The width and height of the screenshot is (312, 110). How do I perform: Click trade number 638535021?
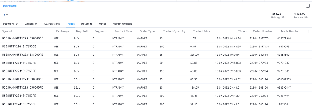tap(284, 55)
